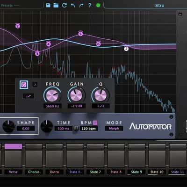Click the 5669 Hz frequency value
Screen dimensions: 187x187
coord(52,106)
